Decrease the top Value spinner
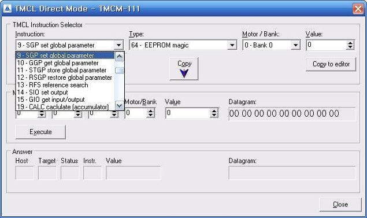Screen dimensions: 367x218 (350, 47)
